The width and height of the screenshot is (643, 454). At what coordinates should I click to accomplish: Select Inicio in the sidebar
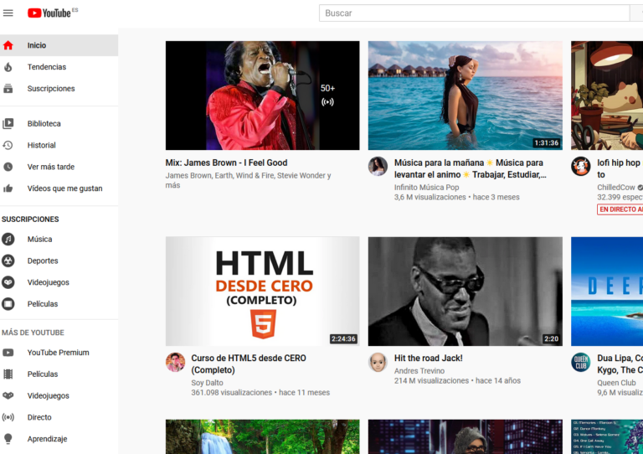[59, 45]
